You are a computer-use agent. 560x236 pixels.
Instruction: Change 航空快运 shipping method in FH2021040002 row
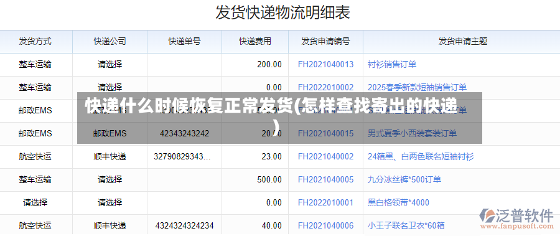click(35, 156)
